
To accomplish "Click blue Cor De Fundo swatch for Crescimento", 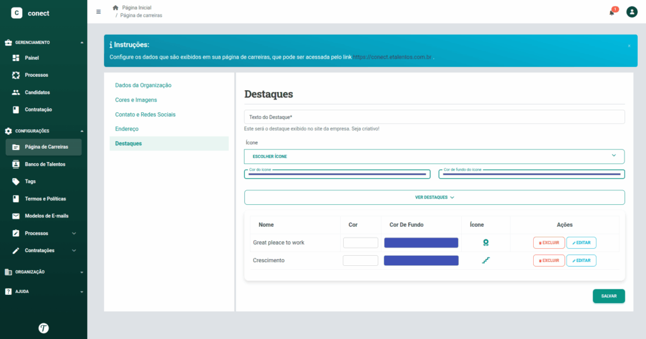I will (421, 260).
